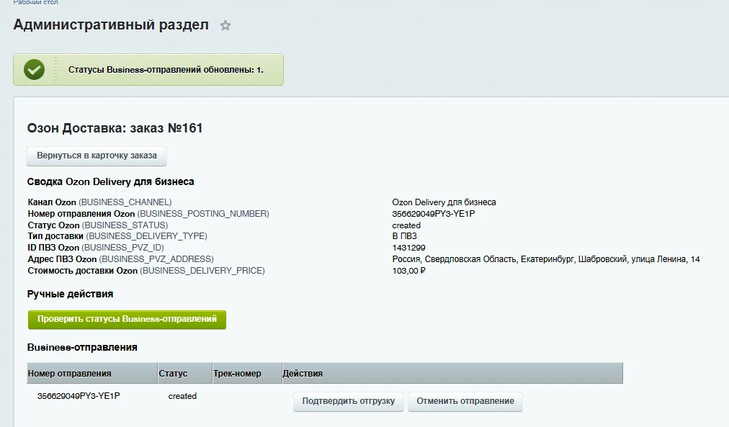Click Проверить статусы Business-отправлений button
Image resolution: width=729 pixels, height=427 pixels.
[127, 319]
